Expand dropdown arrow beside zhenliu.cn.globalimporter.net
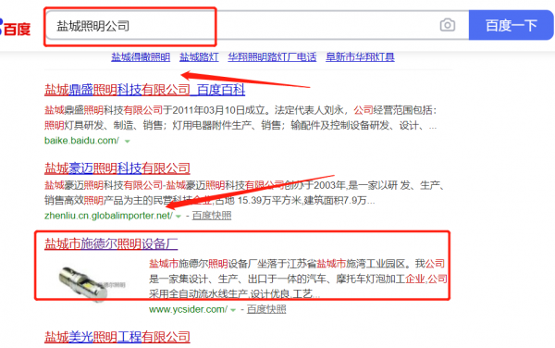The width and height of the screenshot is (555, 348). coord(179,217)
